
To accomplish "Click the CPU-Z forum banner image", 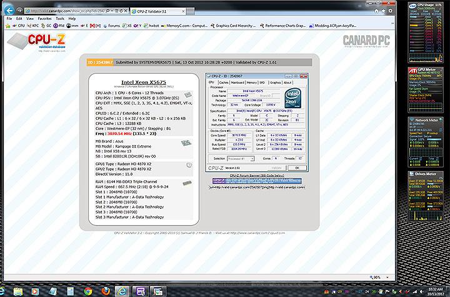I will (x=257, y=181).
